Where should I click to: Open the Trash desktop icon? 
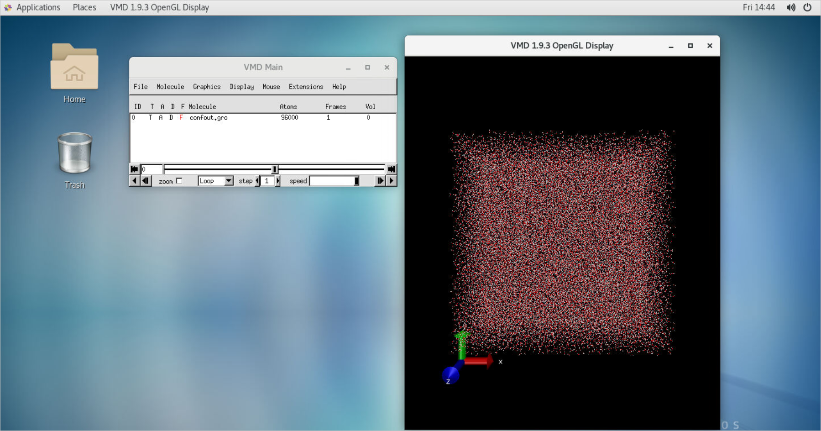tap(74, 160)
